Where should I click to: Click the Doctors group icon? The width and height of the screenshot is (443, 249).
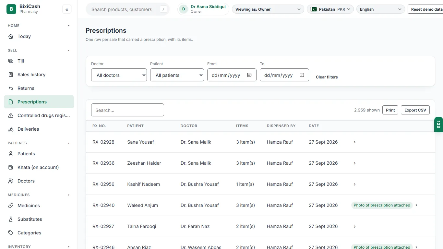(11, 181)
